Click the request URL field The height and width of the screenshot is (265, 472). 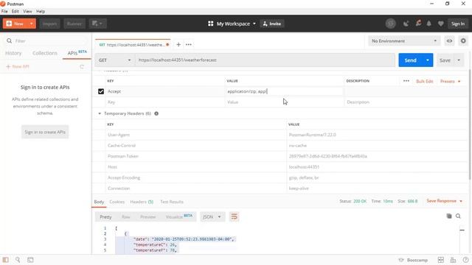(x=265, y=60)
